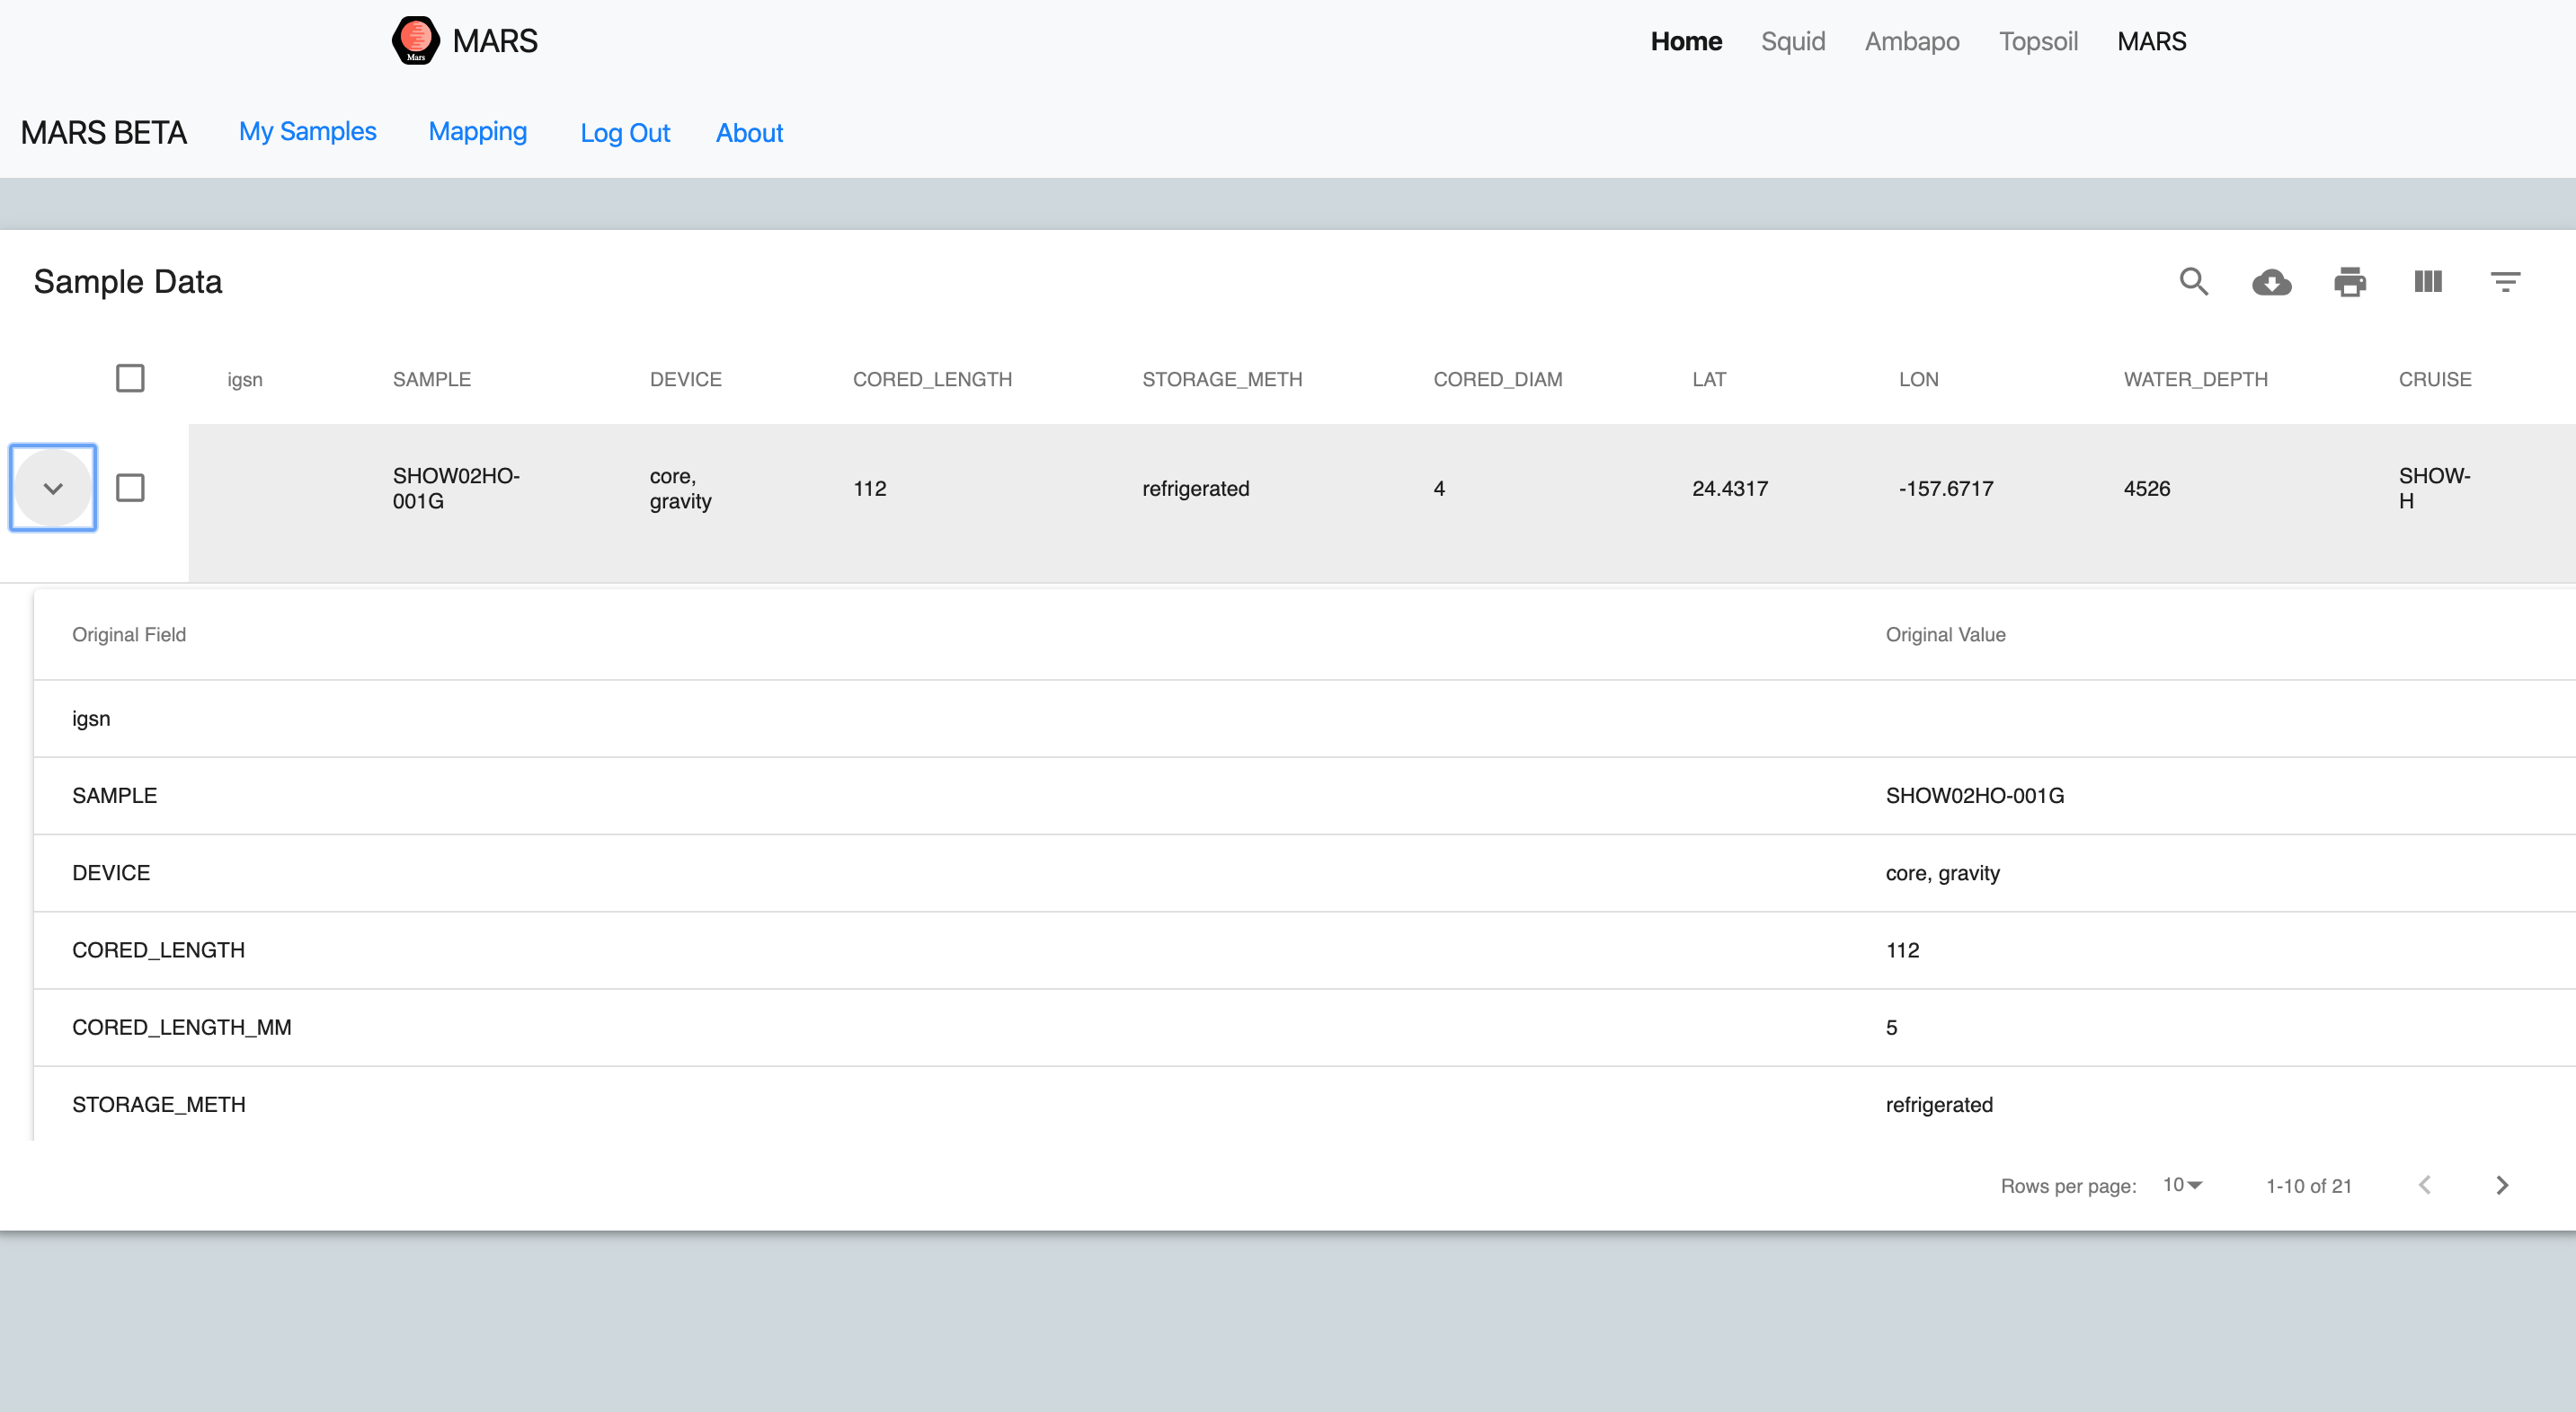Click the Original Field header

129,634
